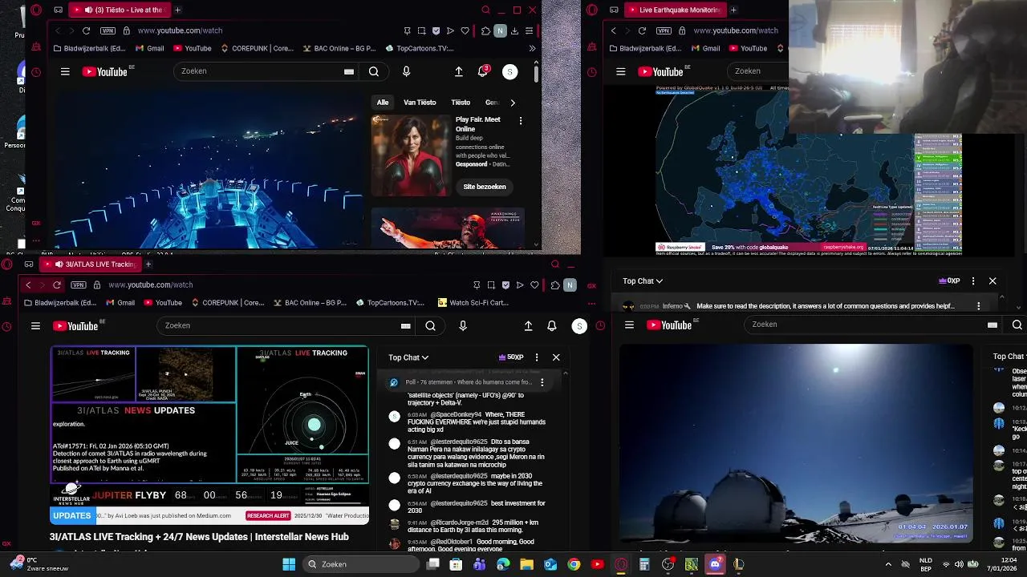This screenshot has height=577, width=1027.
Task: Click the taskbar Zoeken search box
Action: (x=361, y=564)
